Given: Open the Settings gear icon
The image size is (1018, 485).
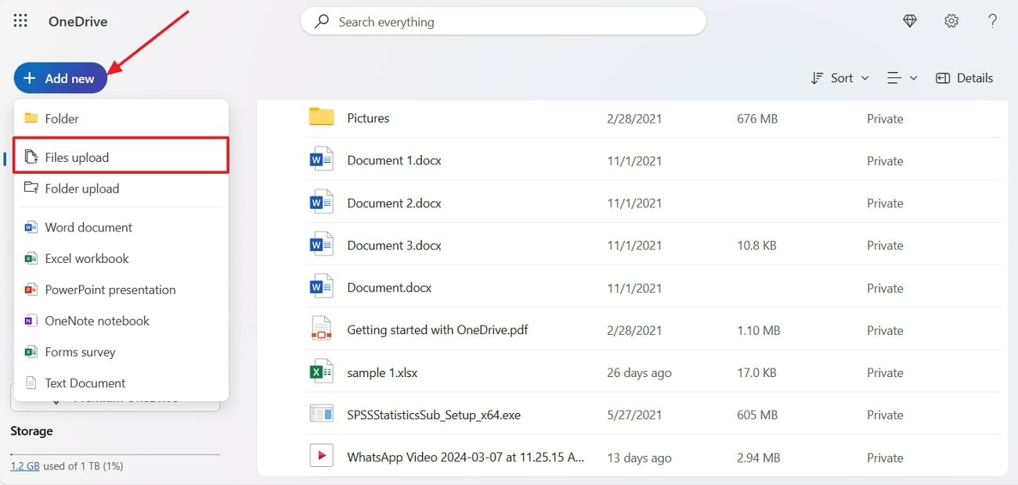Looking at the screenshot, I should 951,21.
